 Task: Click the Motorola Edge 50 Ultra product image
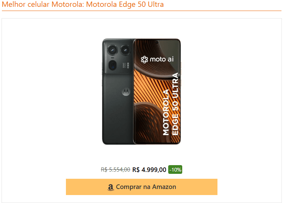tap(142, 92)
